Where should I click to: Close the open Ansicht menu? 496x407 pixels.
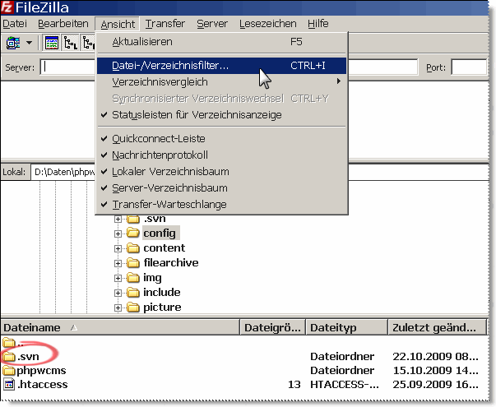pyautogui.click(x=118, y=24)
